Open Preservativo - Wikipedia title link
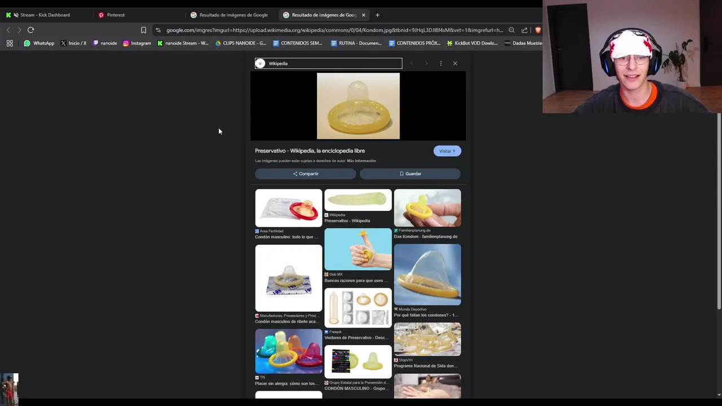Image resolution: width=722 pixels, height=406 pixels. [310, 151]
